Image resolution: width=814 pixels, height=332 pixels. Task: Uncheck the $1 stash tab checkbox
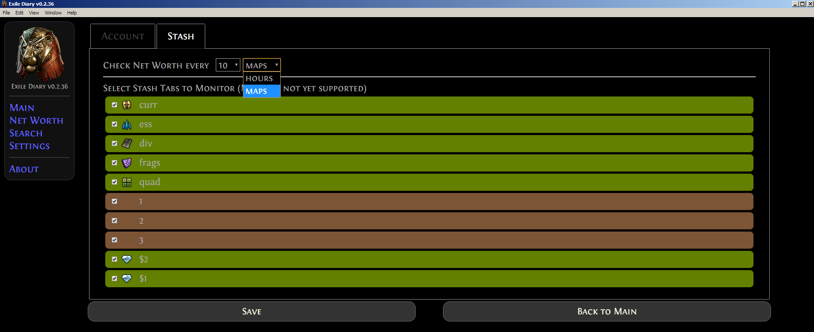[114, 278]
